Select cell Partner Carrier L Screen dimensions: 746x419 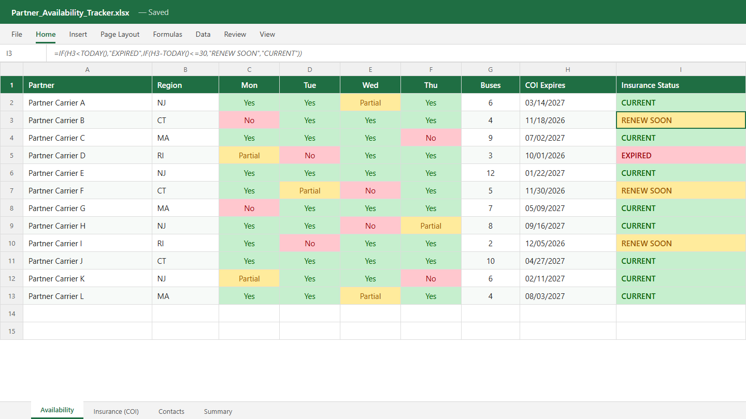[88, 296]
